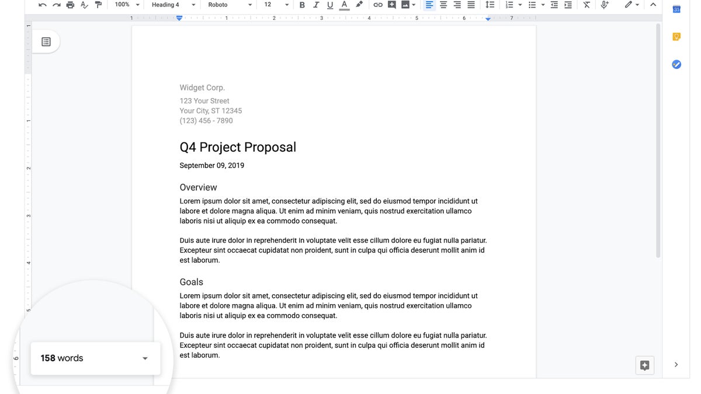This screenshot has width=701, height=394.
Task: Expand the image insert dropdown arrow
Action: [x=414, y=5]
